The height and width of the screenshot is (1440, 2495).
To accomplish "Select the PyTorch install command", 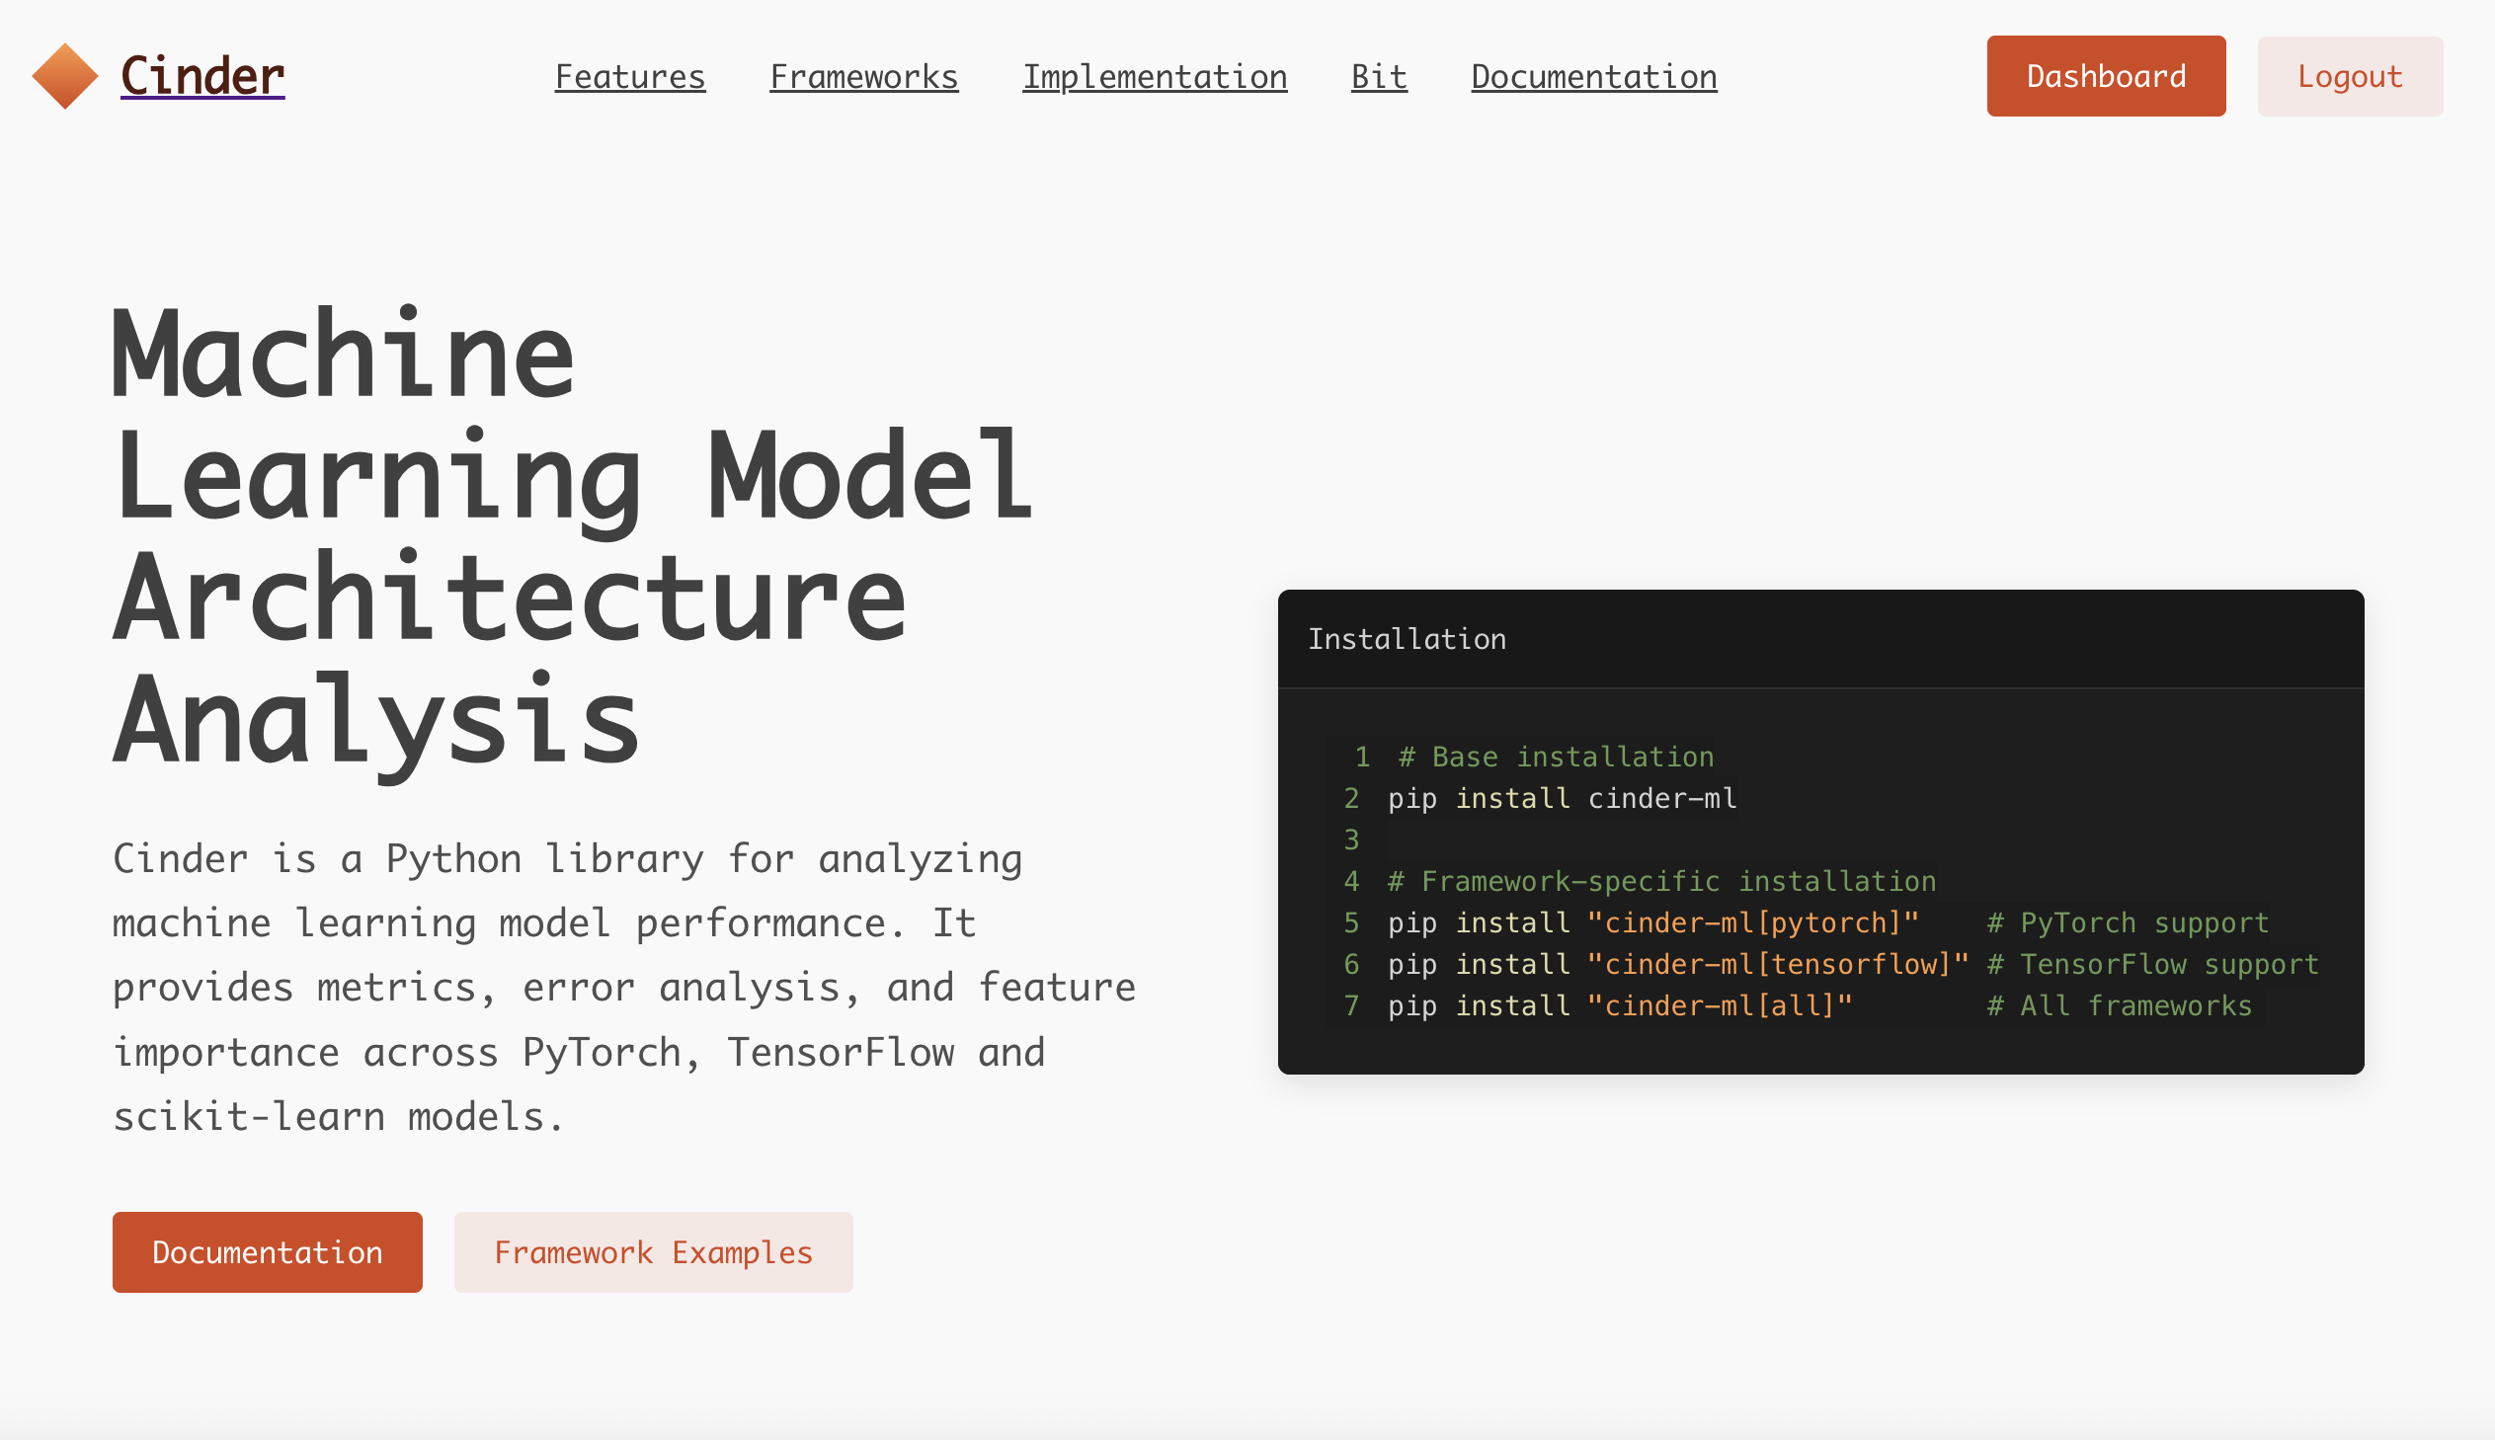I will coord(1651,921).
